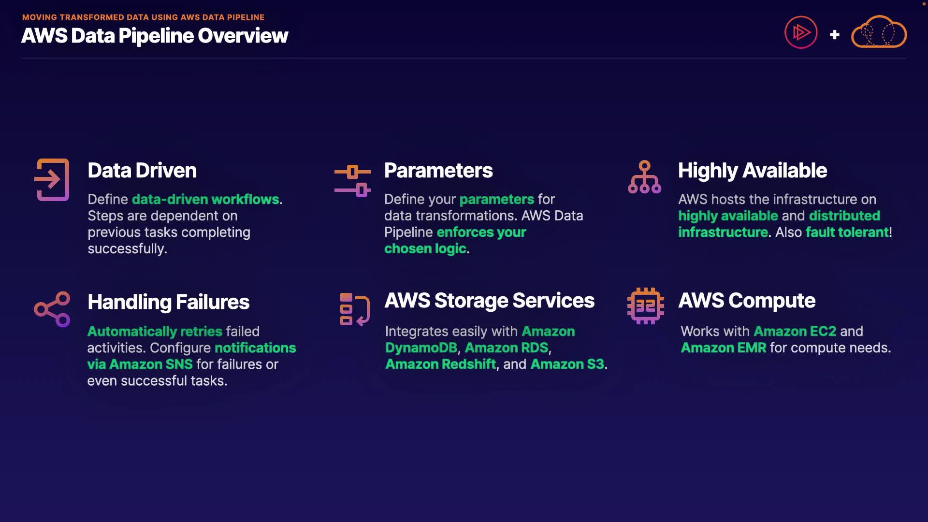Image resolution: width=928 pixels, height=522 pixels.
Task: Click the white plus sign between logos
Action: [x=834, y=35]
